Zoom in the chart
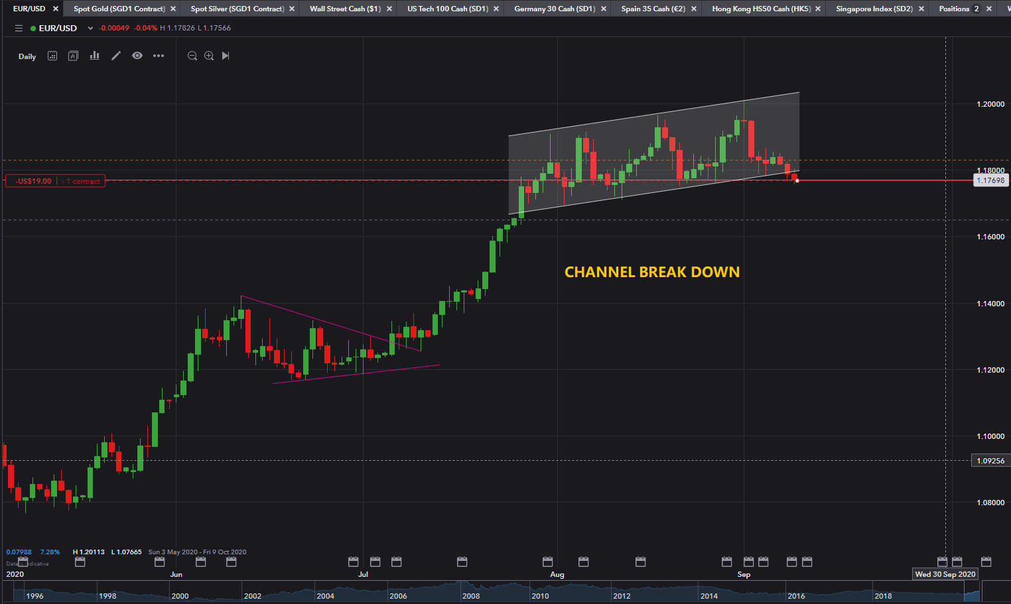This screenshot has width=1011, height=604. click(x=209, y=56)
